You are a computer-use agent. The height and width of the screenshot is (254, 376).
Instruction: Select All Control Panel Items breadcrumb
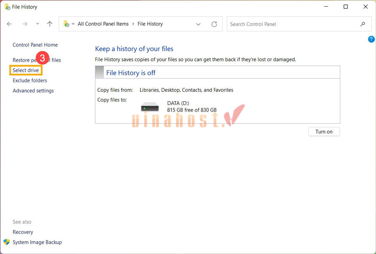(103, 24)
